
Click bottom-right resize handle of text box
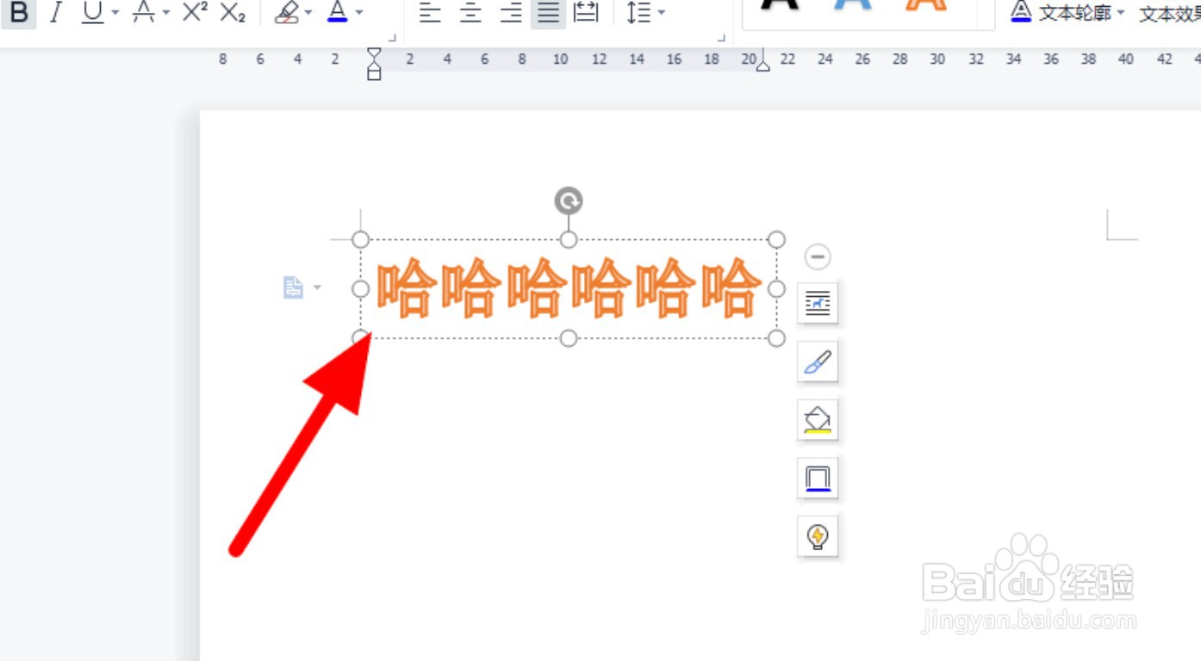pyautogui.click(x=776, y=338)
